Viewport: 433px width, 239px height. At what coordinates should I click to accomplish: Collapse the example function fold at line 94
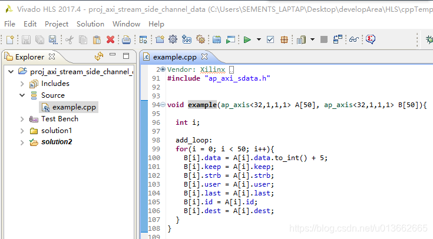click(163, 105)
